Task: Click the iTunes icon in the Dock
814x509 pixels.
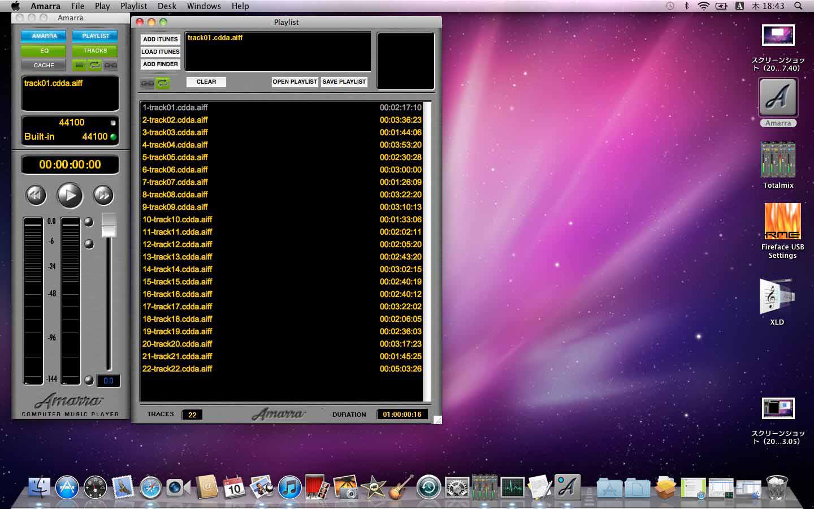Action: point(289,487)
